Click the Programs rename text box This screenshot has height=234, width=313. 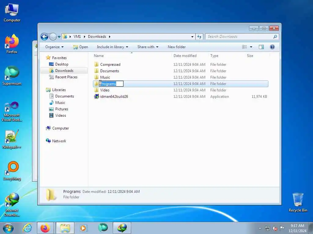[111, 84]
